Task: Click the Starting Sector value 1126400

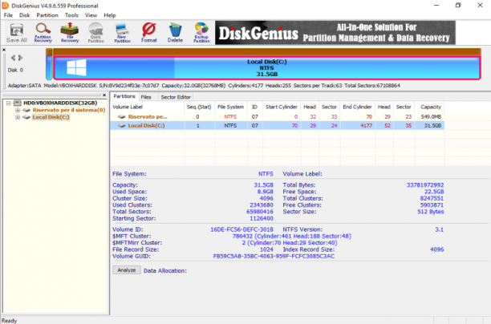Action: click(262, 218)
